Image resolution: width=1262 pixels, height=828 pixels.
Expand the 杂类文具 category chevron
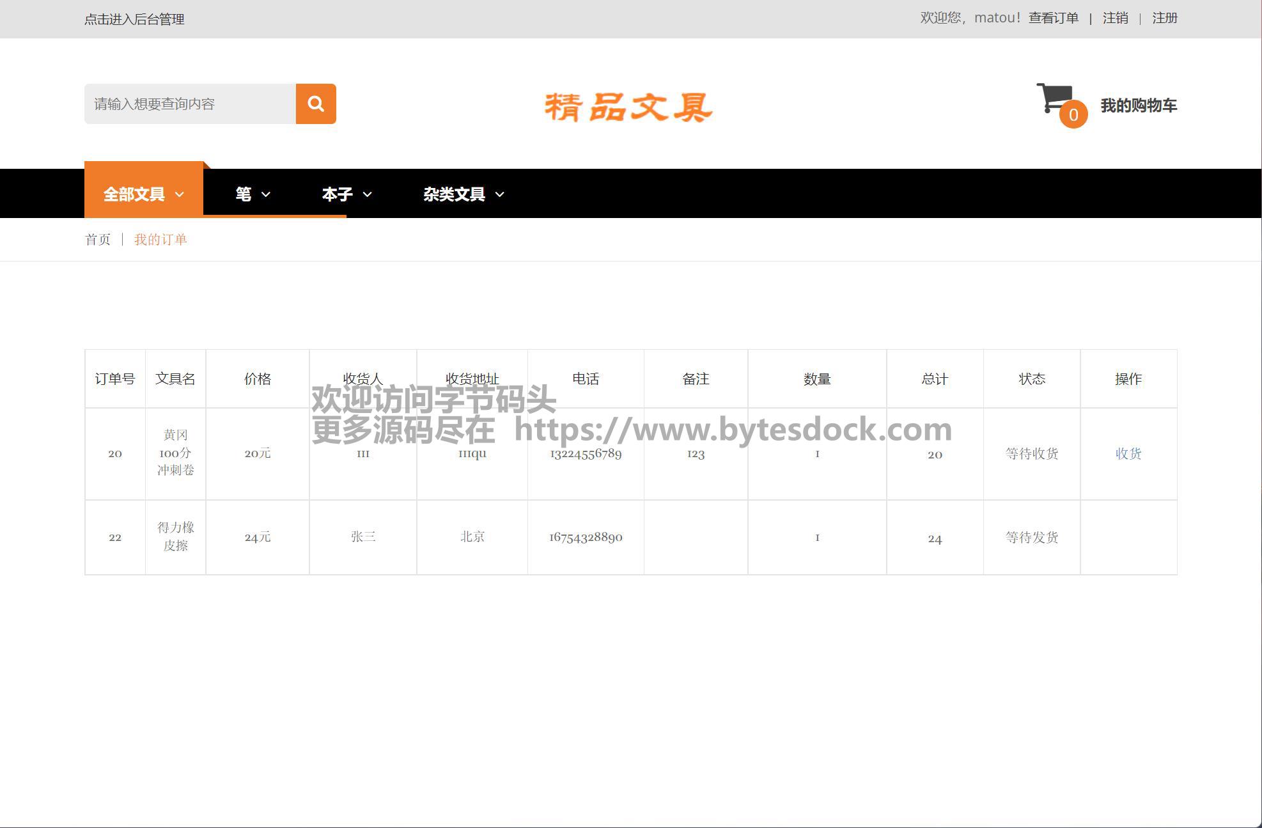click(x=500, y=194)
